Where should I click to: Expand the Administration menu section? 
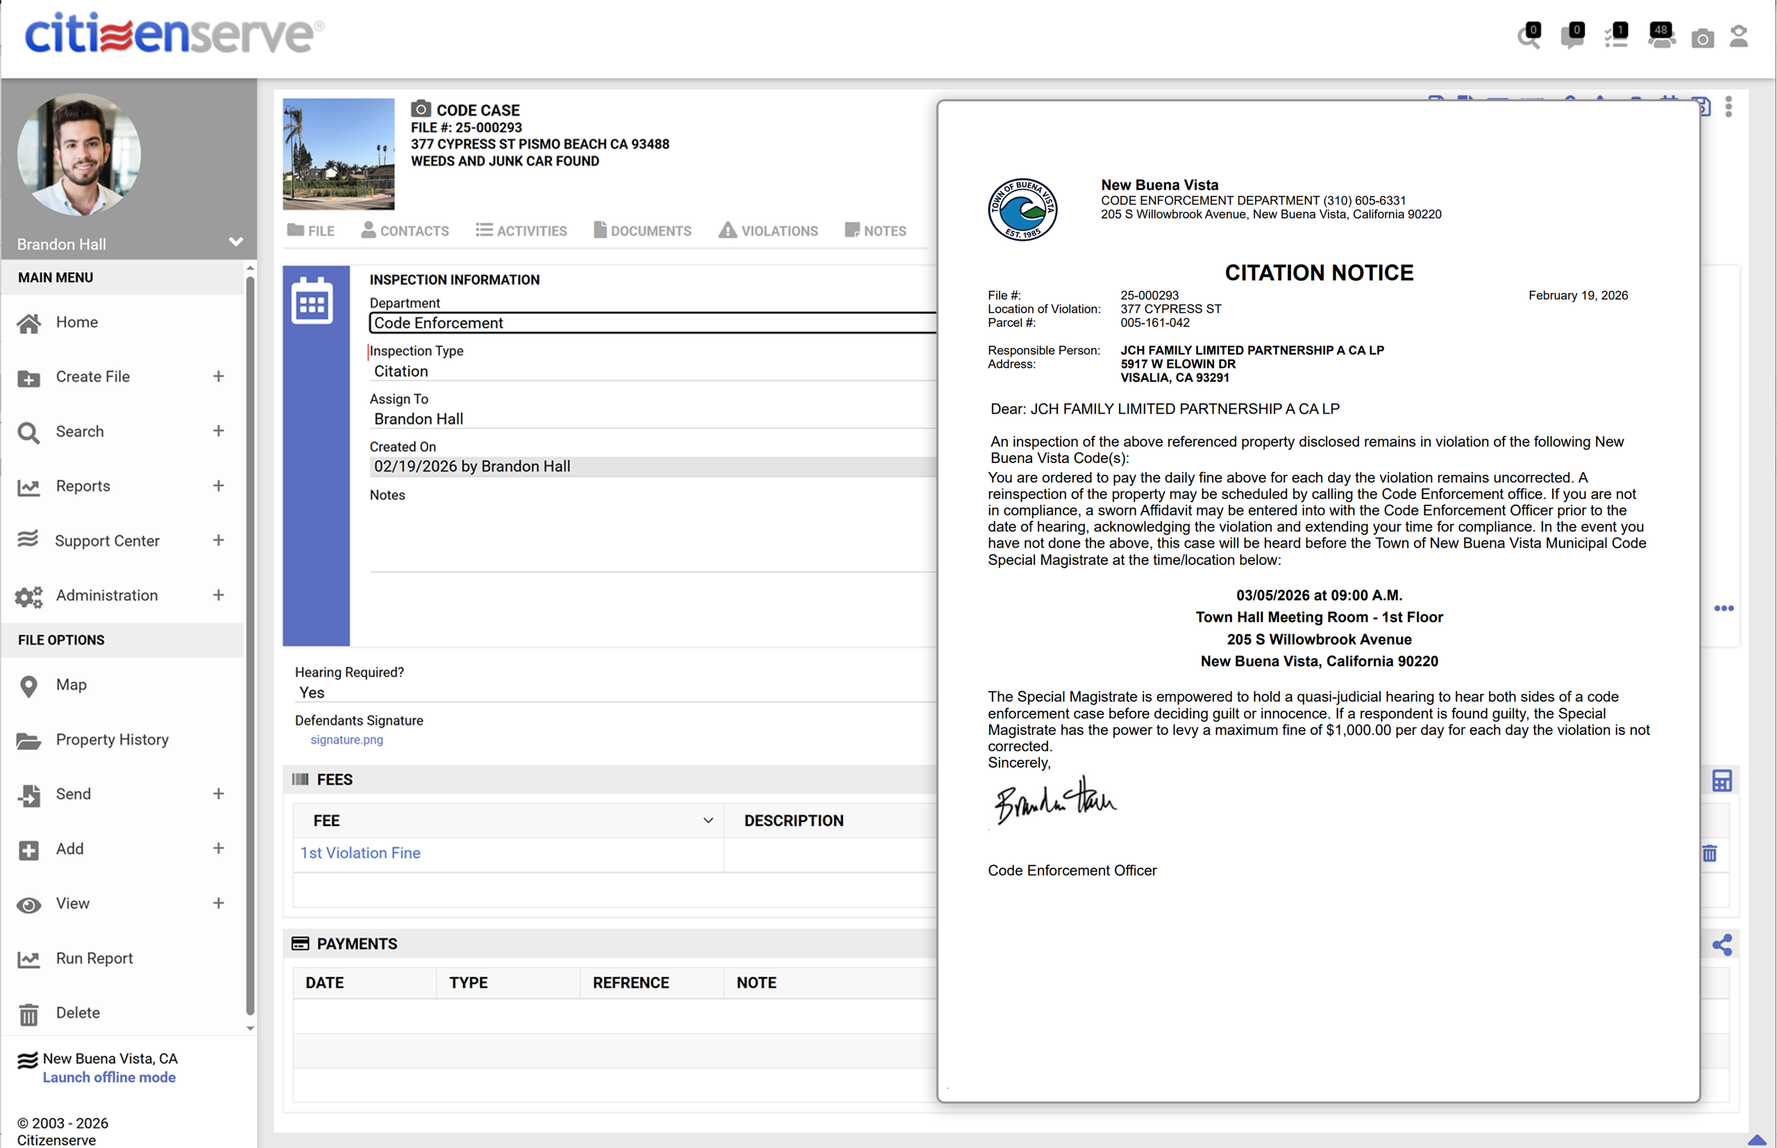107,595
